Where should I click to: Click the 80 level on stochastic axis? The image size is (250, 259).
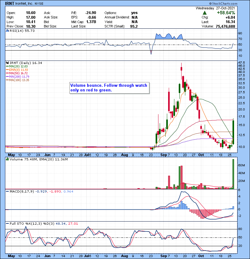(240, 229)
